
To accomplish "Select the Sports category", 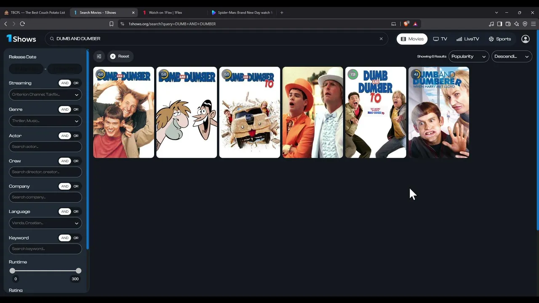I will (500, 39).
